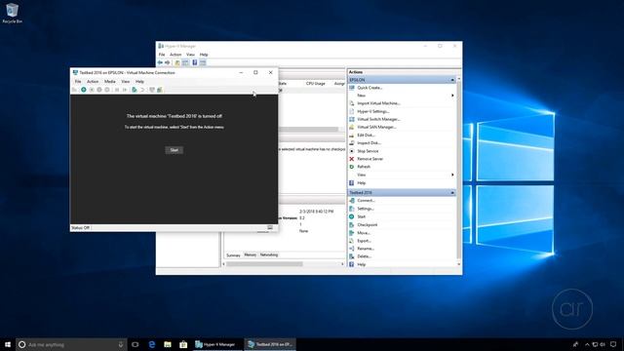Click the Start button in the VM display

[x=175, y=150]
